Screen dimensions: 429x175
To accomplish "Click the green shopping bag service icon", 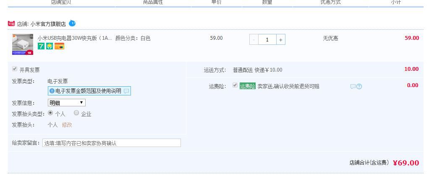I will point(50,46).
